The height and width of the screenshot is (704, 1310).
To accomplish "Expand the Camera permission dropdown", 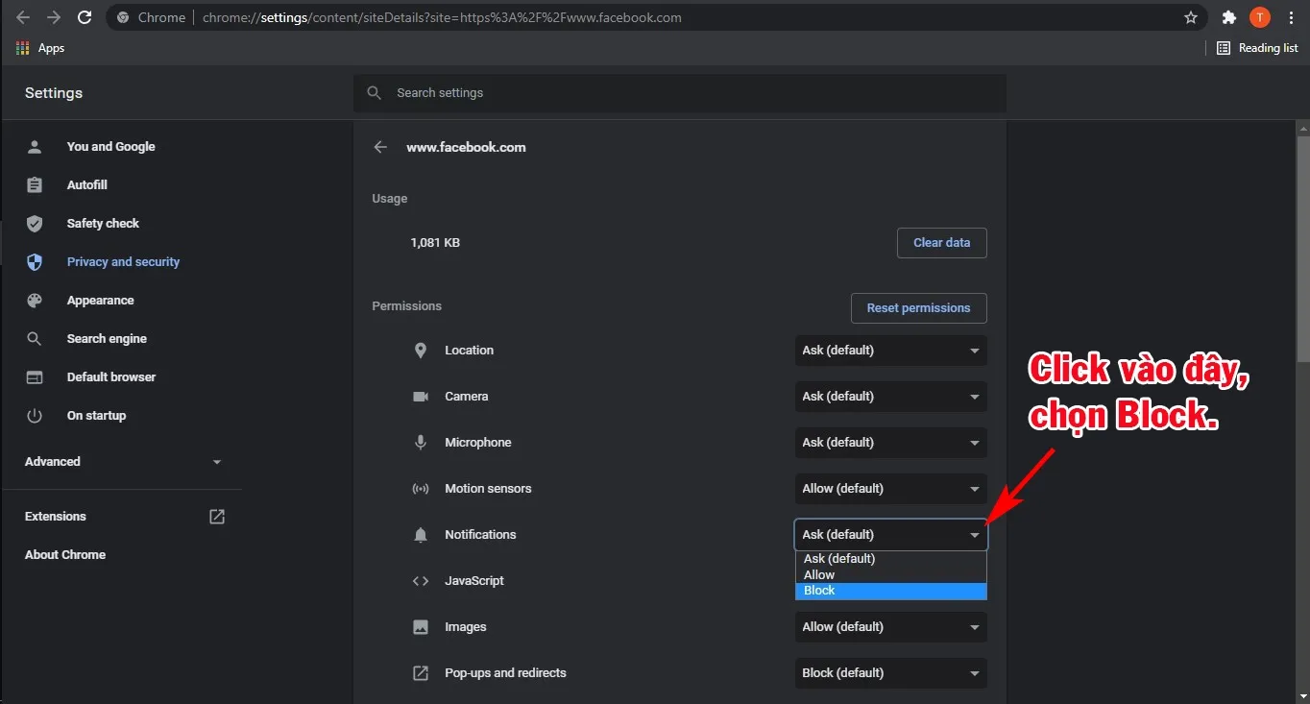I will click(x=890, y=397).
